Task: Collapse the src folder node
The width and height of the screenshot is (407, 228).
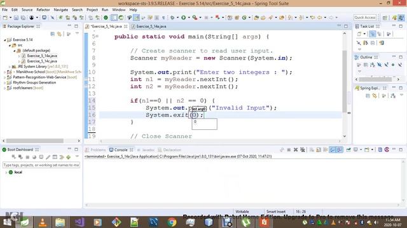Action: (x=10, y=45)
